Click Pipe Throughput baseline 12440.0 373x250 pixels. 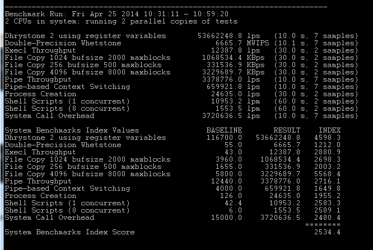coord(226,181)
